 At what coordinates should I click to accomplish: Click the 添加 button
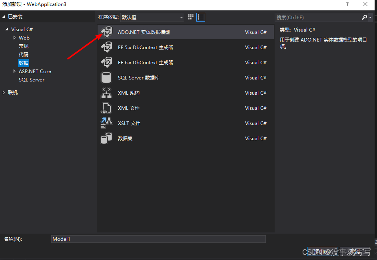pos(322,252)
